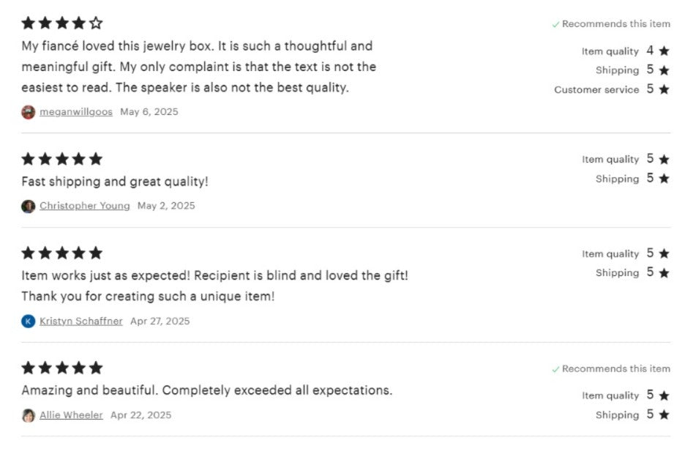Click Christopher Young's profile avatar
The height and width of the screenshot is (457, 685).
tap(29, 206)
